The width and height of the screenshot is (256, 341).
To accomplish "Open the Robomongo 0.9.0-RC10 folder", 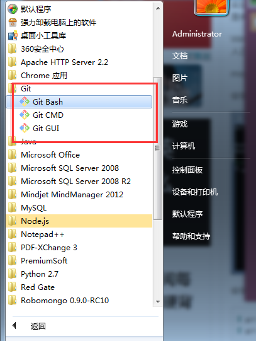I will click(79, 301).
